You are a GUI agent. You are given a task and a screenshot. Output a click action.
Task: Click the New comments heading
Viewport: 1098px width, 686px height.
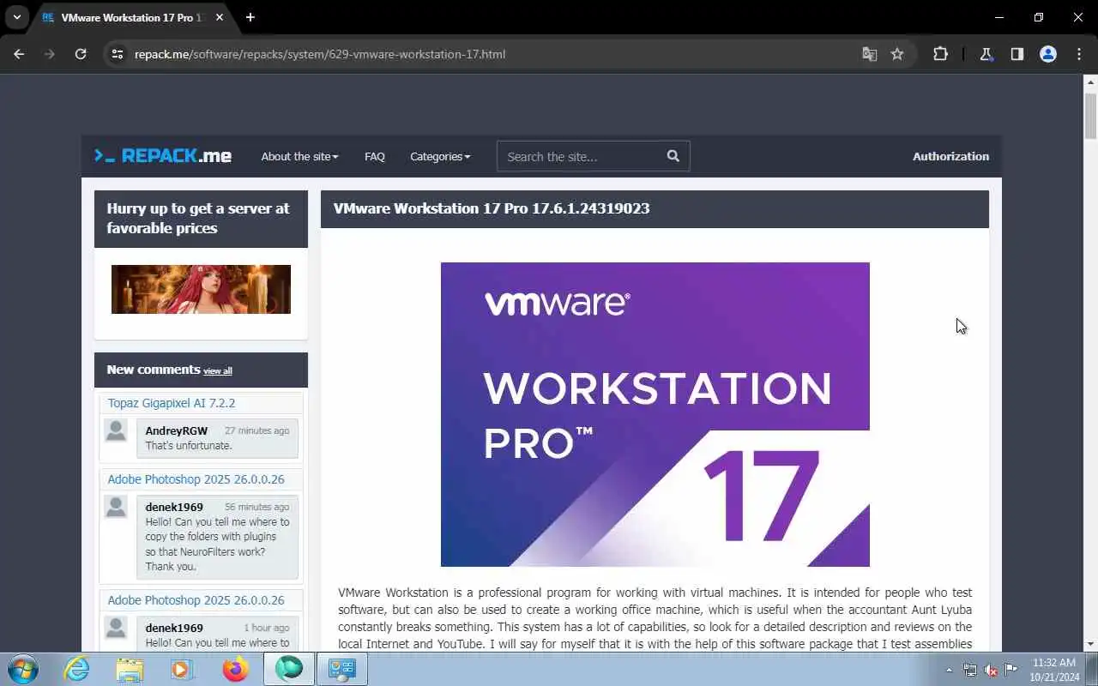click(154, 370)
